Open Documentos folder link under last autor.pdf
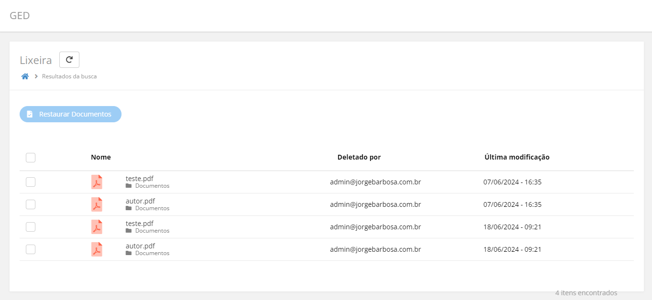The image size is (652, 300). point(152,253)
